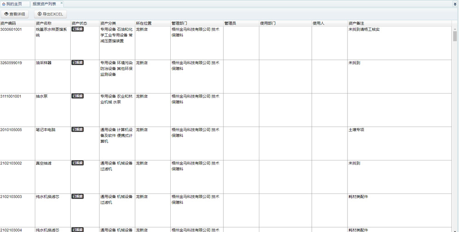459x232 pixels.
Task: Click 已报废 badge for 烷基汞水样蒸馏系统
Action: point(78,29)
